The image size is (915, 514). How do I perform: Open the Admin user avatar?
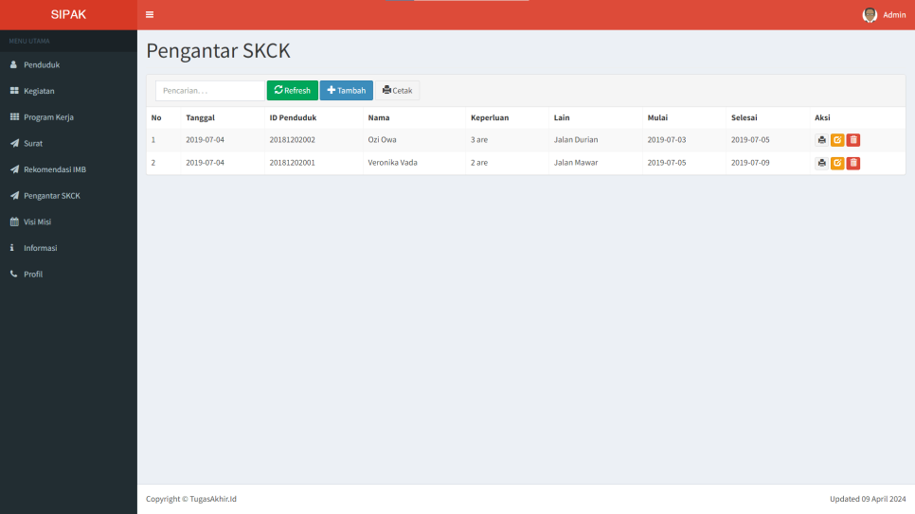870,14
